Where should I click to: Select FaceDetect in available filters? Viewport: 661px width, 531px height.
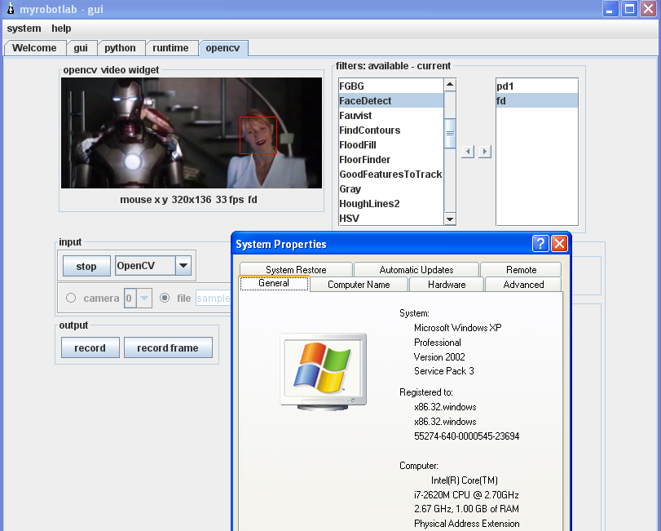(x=390, y=101)
